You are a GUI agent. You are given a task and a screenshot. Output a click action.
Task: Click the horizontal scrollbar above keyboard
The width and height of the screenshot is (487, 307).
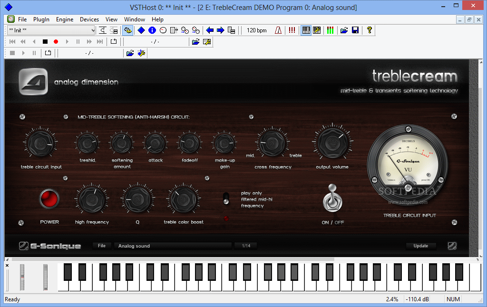(x=173, y=259)
